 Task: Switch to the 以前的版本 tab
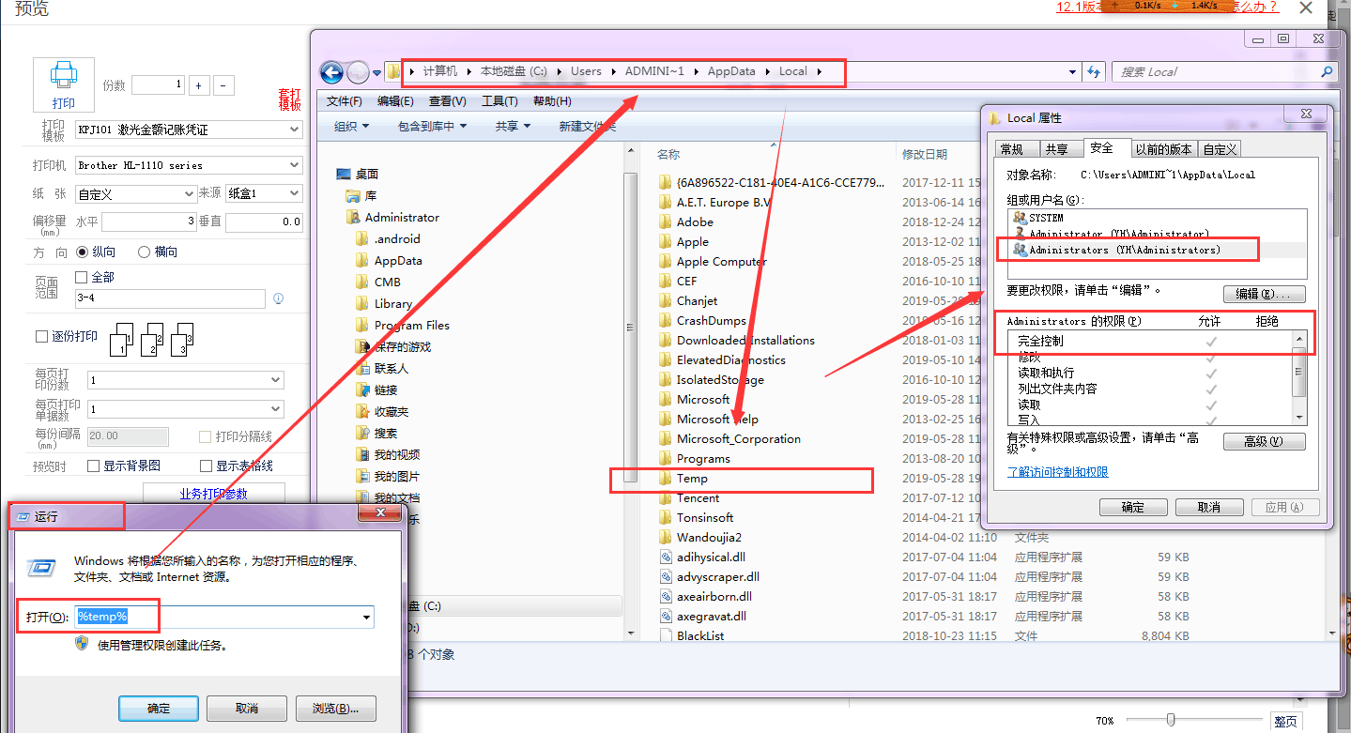[x=1163, y=149]
